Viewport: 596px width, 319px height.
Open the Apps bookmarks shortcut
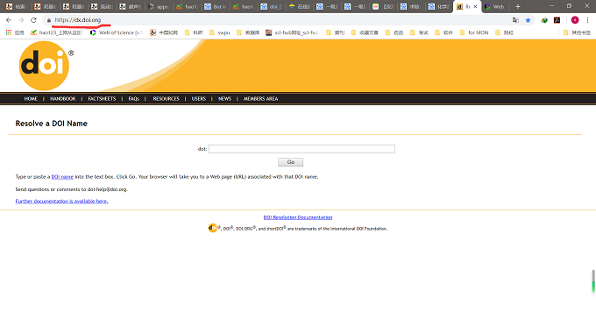(15, 32)
